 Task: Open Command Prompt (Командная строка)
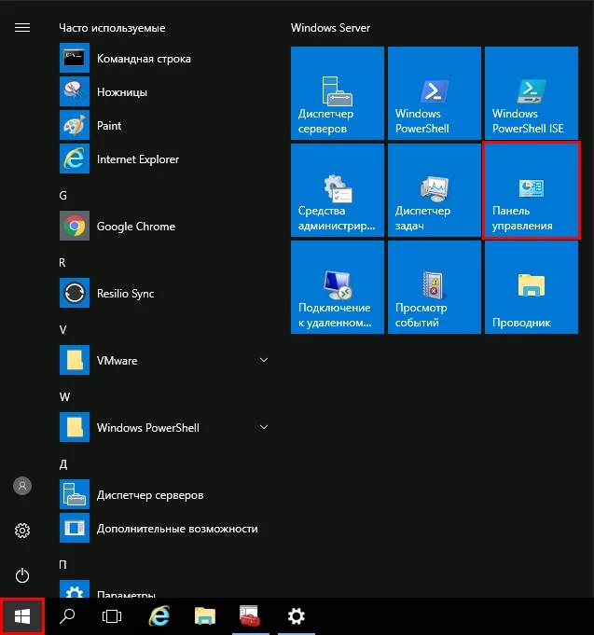[143, 59]
